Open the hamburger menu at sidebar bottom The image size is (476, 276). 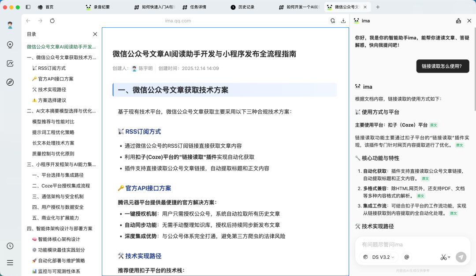tap(10, 262)
